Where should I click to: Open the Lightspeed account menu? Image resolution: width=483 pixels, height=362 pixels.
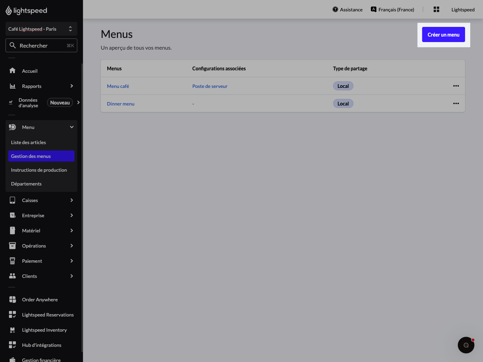(x=463, y=10)
